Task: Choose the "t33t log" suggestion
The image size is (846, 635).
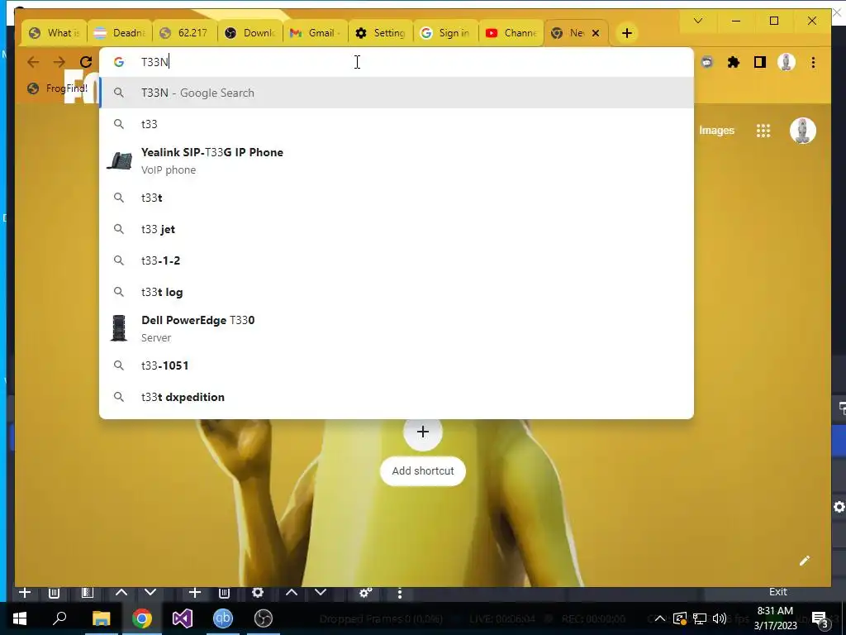Action: pos(396,292)
